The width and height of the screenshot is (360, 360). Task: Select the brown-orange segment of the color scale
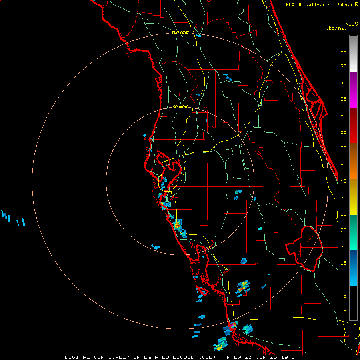[x=353, y=161]
